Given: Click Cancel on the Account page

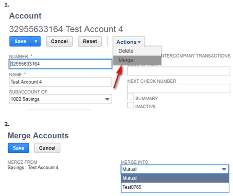Looking at the screenshot, I should pyautogui.click(x=59, y=41).
